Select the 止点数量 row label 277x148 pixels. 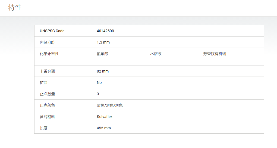pyautogui.click(x=47, y=94)
